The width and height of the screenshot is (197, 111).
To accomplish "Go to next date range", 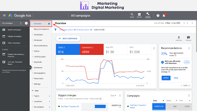I will 192,23.
